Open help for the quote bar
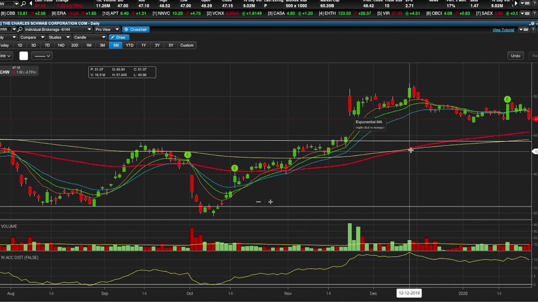This screenshot has height=302, width=538. (534, 4)
